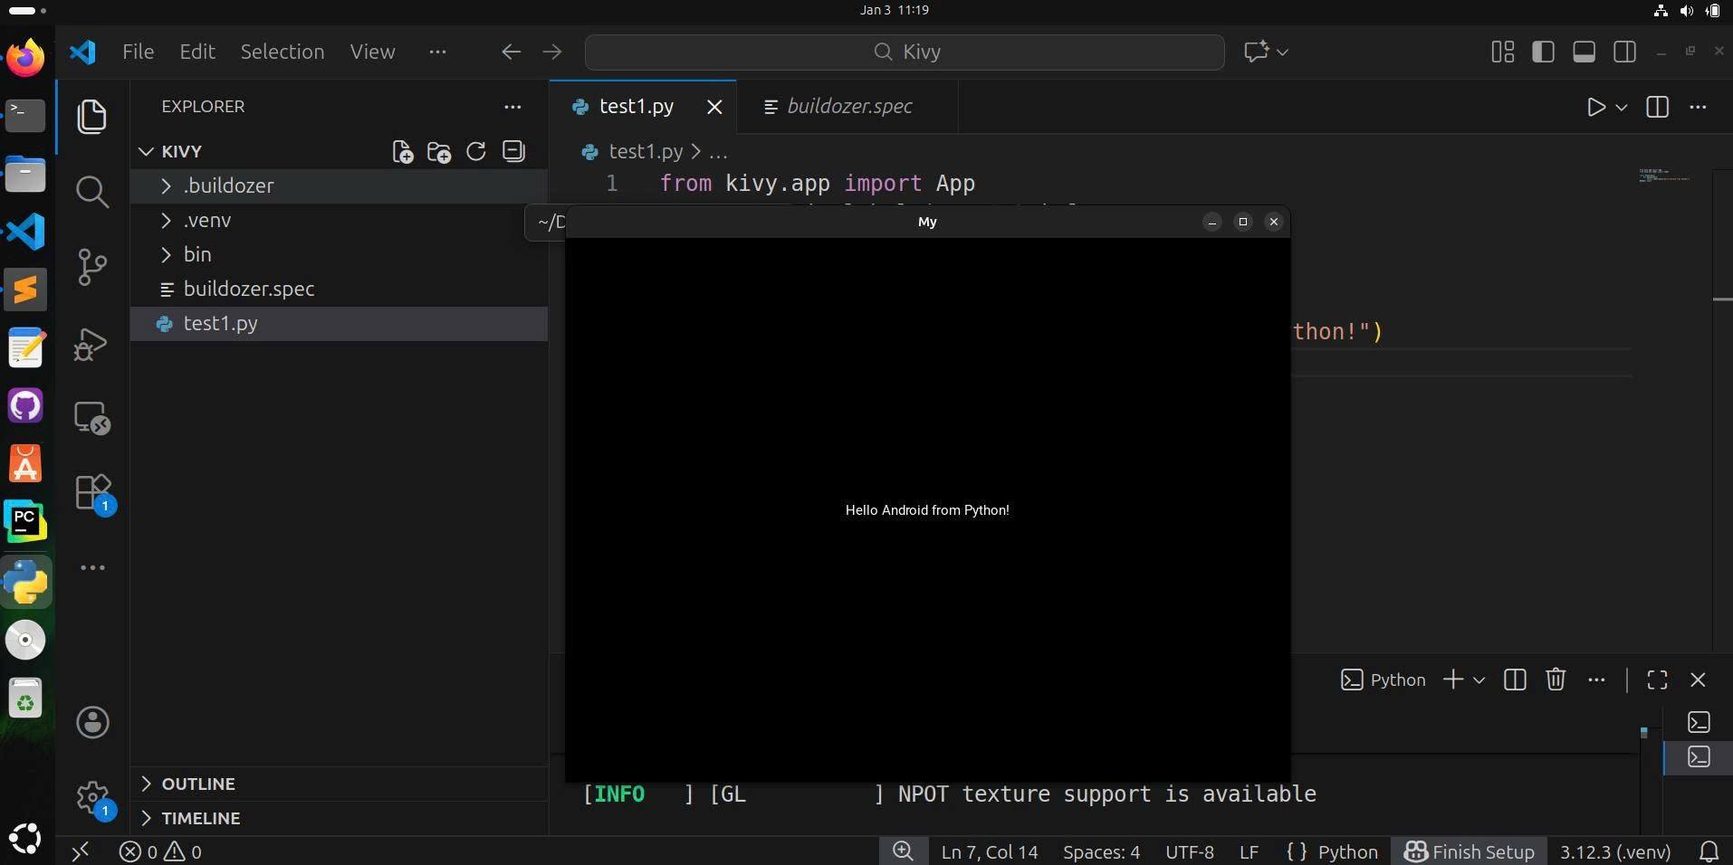Open the View menu
The height and width of the screenshot is (865, 1733).
372,52
